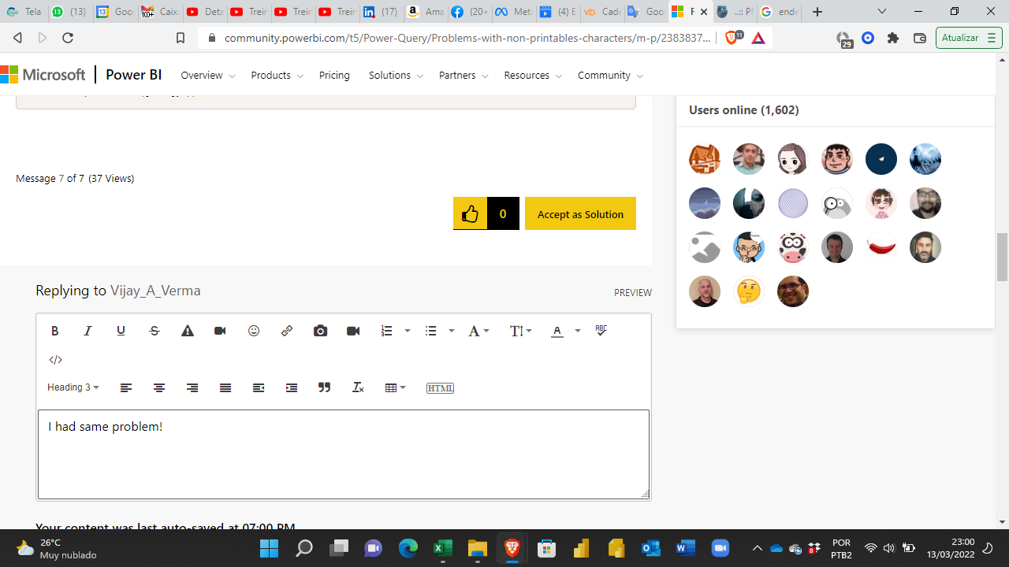Apply text color with the underlined A
The width and height of the screenshot is (1009, 567).
557,332
